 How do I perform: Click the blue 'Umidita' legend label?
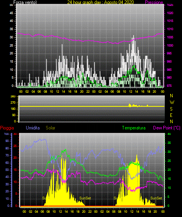[33, 128]
